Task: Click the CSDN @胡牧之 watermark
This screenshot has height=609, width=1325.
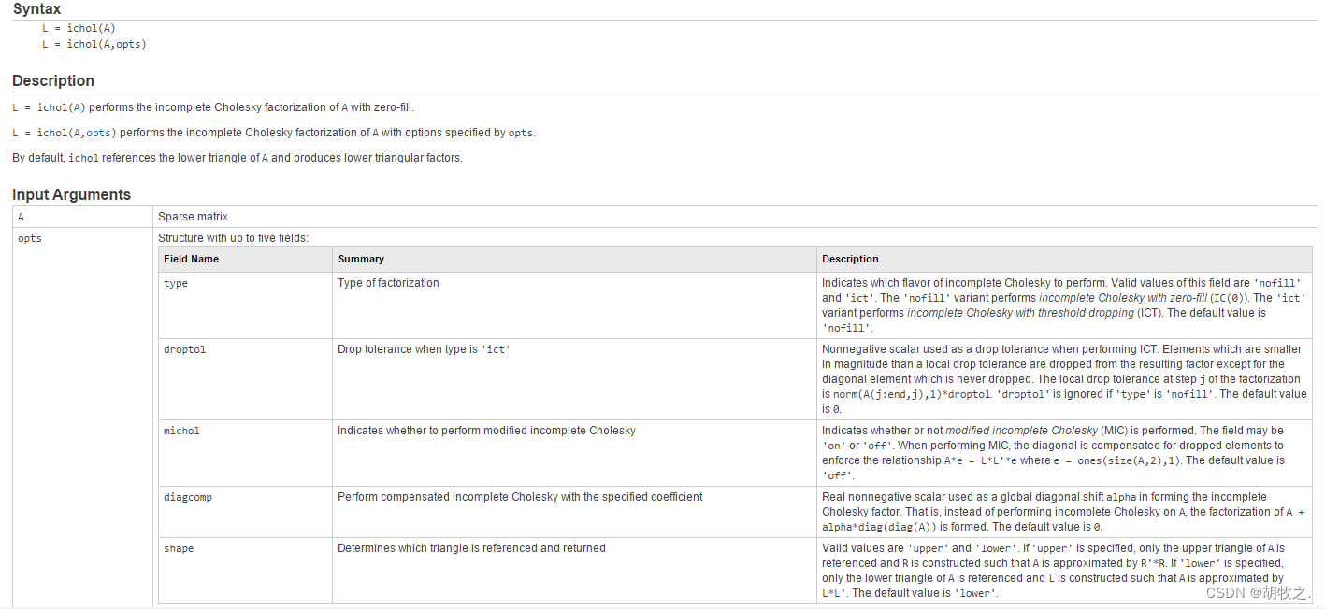Action: [x=1258, y=592]
